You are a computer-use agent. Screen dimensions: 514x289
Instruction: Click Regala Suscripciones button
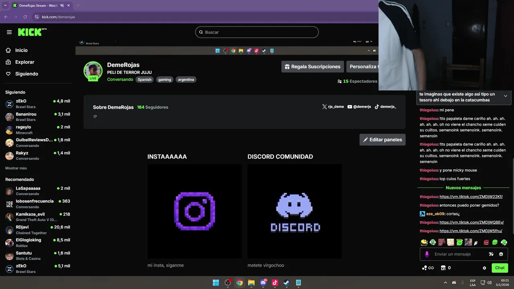click(x=312, y=67)
